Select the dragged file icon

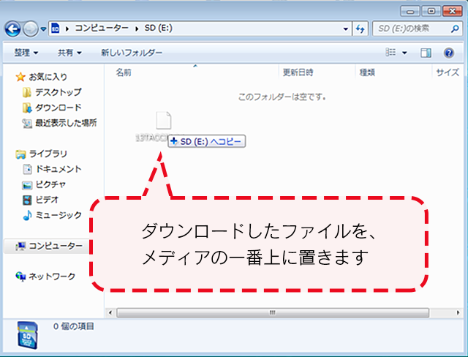pos(162,122)
